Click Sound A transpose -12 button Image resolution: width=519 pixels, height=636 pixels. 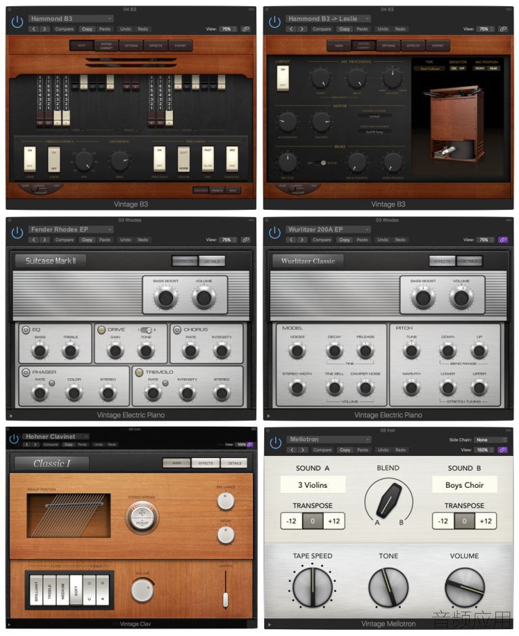point(292,521)
